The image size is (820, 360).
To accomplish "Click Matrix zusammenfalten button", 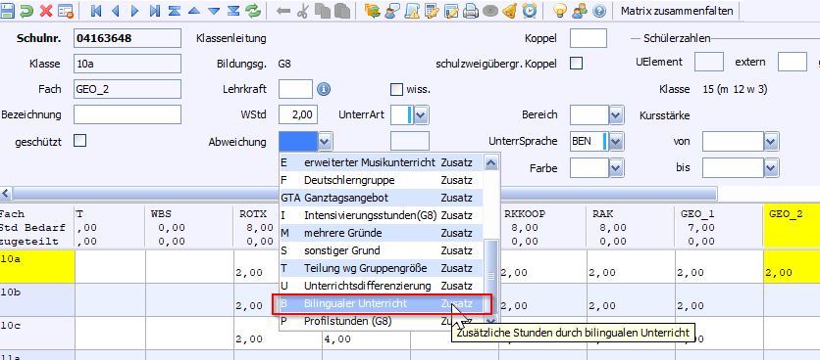I will [677, 11].
